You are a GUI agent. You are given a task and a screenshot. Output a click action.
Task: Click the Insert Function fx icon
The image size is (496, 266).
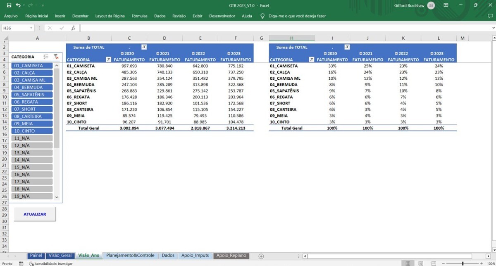click(x=73, y=28)
